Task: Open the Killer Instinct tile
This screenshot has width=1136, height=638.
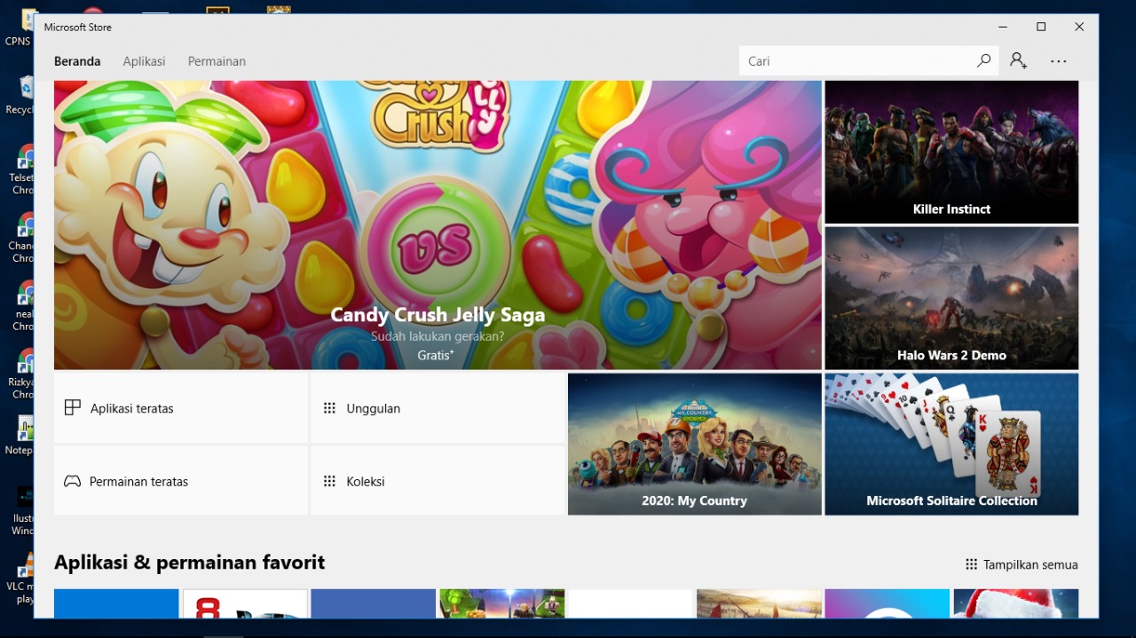Action: pos(951,152)
